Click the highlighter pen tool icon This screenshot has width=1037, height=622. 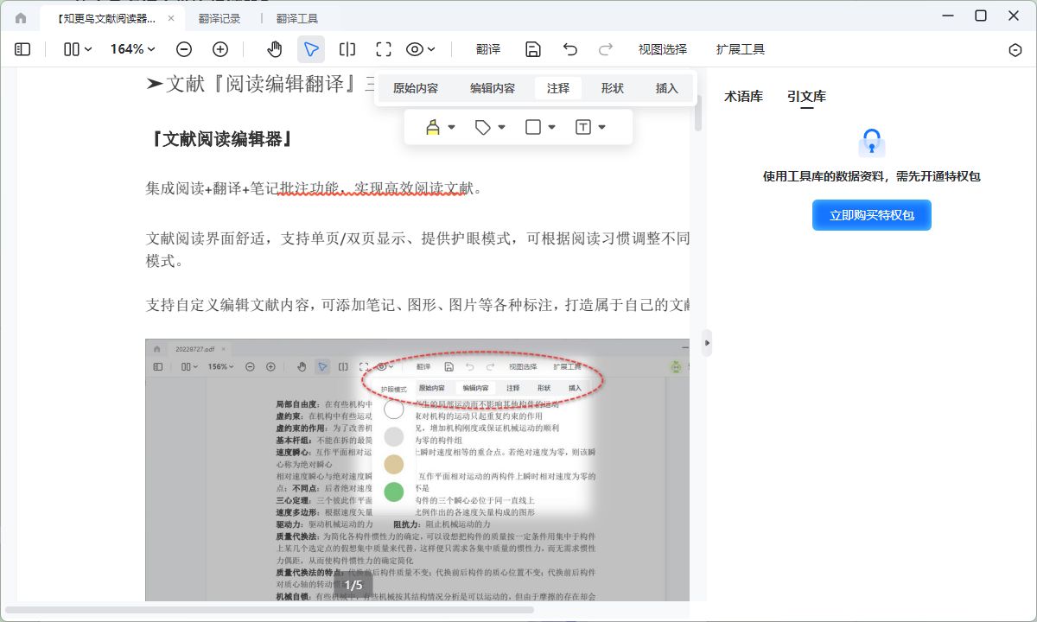pos(433,127)
